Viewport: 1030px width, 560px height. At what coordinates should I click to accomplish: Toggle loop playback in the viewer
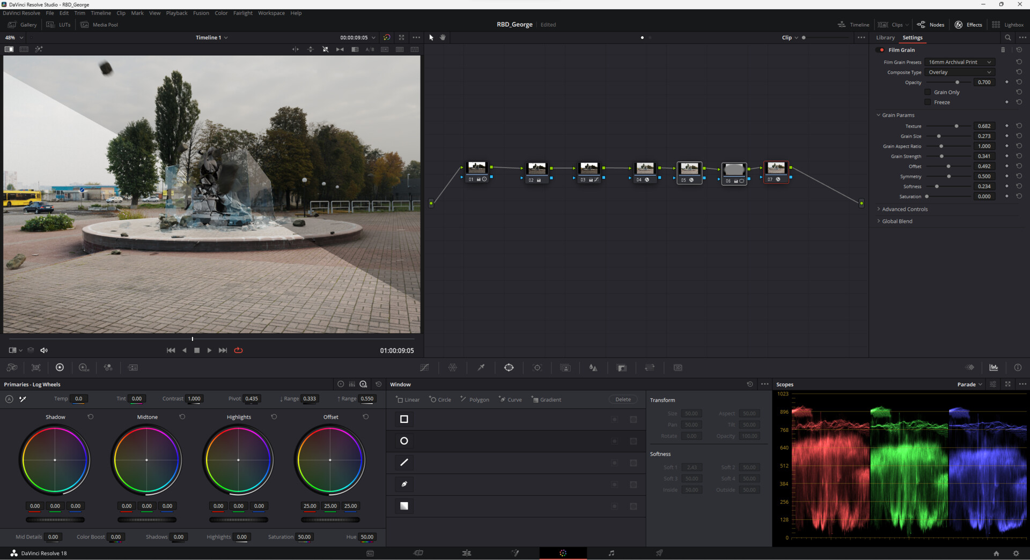238,350
